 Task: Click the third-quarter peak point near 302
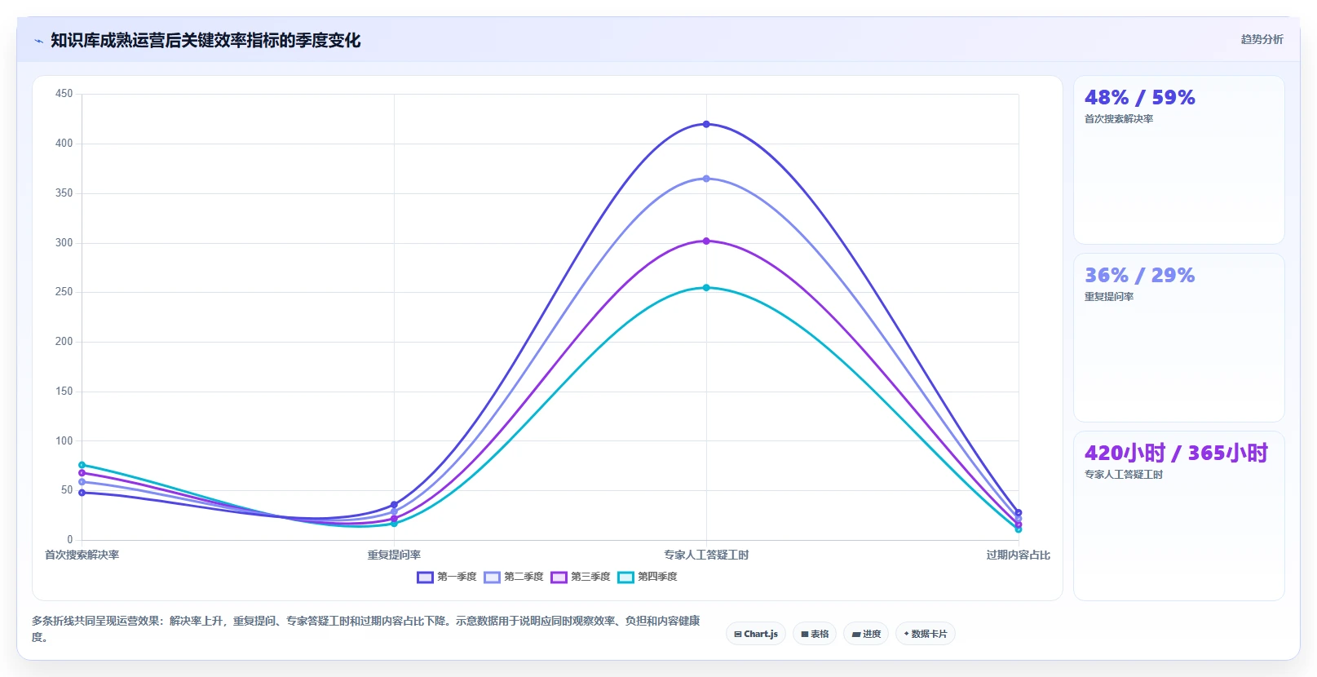coord(706,241)
